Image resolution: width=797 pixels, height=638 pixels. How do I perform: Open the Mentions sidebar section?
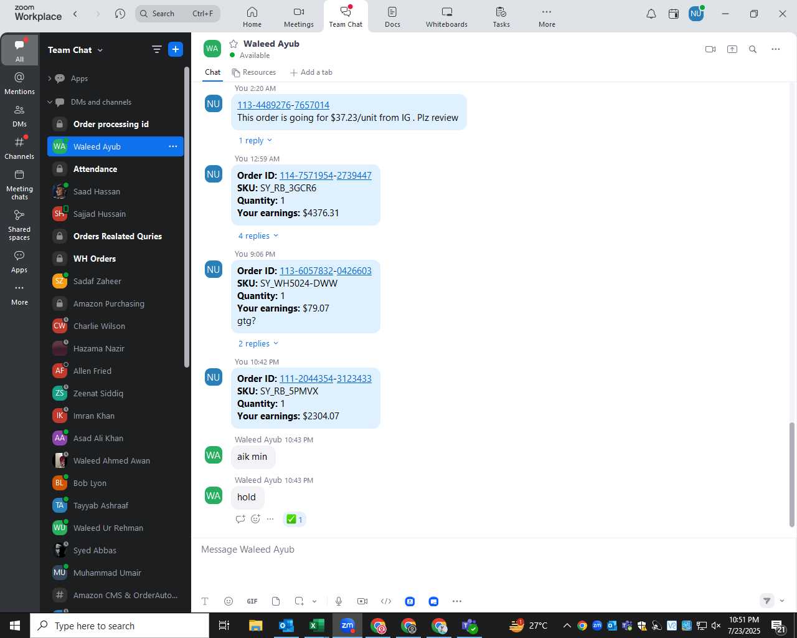[19, 83]
